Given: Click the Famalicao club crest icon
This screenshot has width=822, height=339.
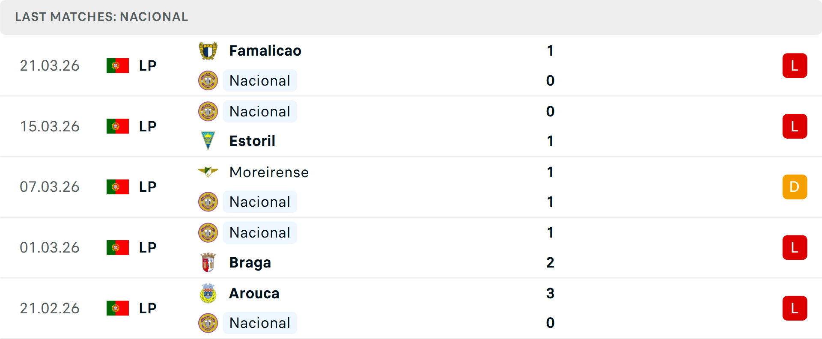Looking at the screenshot, I should coord(208,51).
